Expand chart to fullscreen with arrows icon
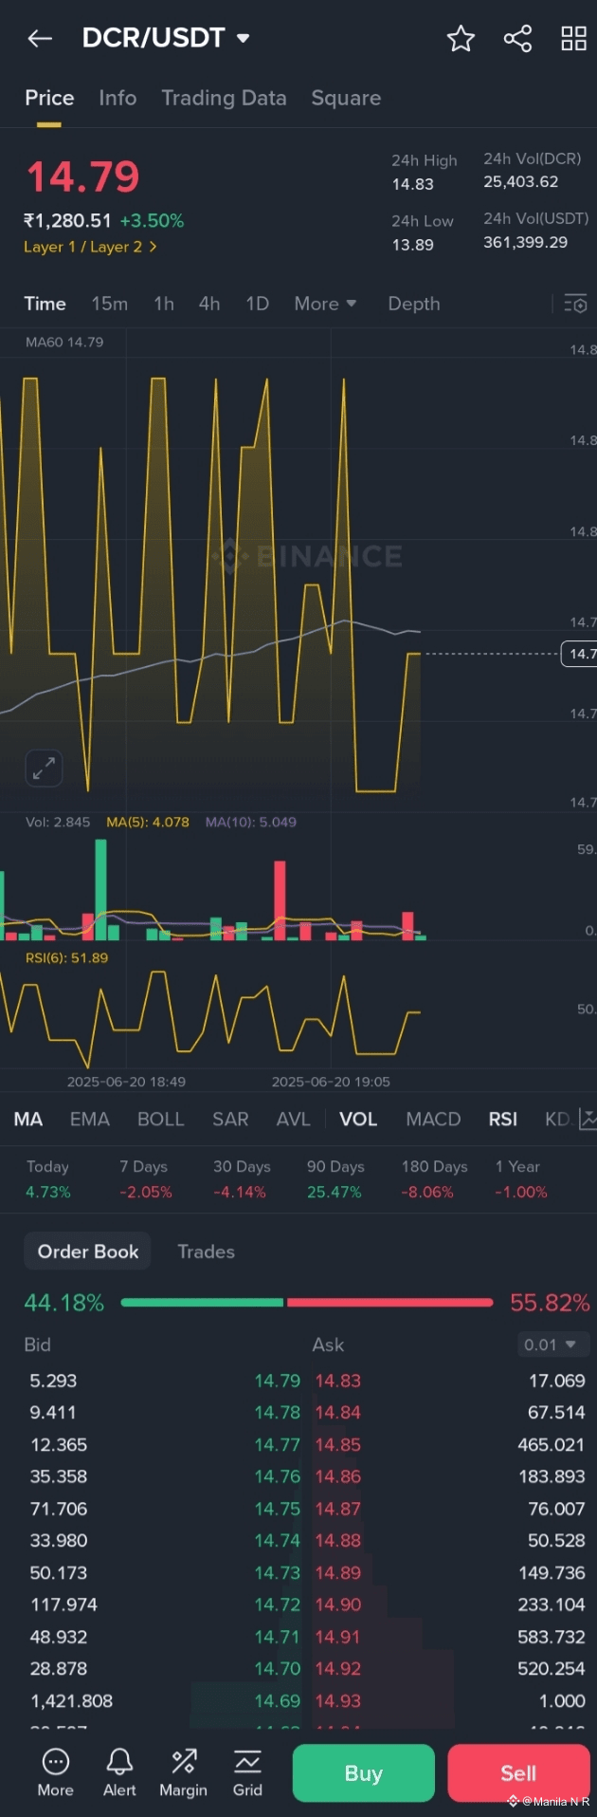The image size is (597, 1817). pyautogui.click(x=44, y=769)
